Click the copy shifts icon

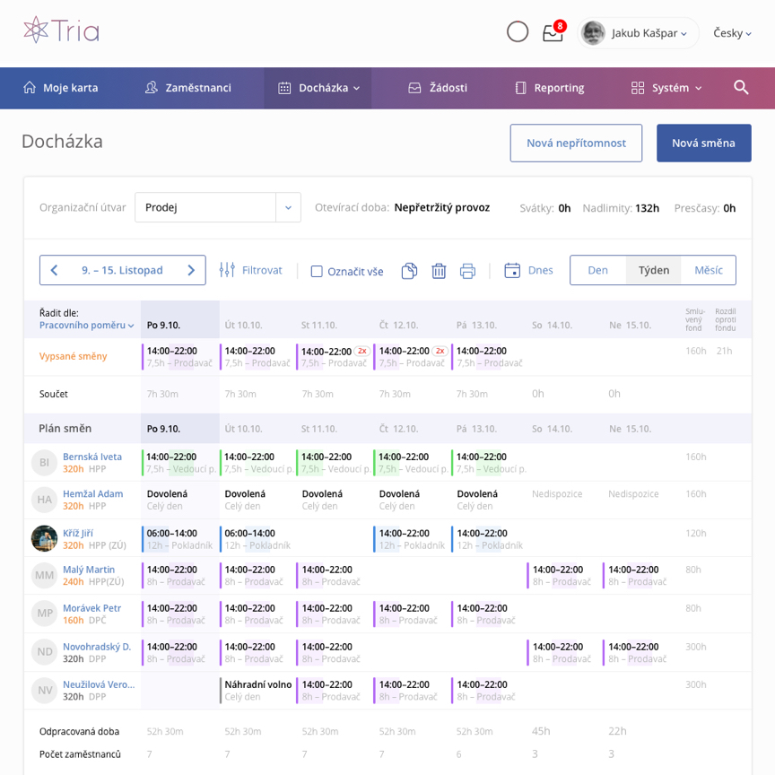[409, 271]
